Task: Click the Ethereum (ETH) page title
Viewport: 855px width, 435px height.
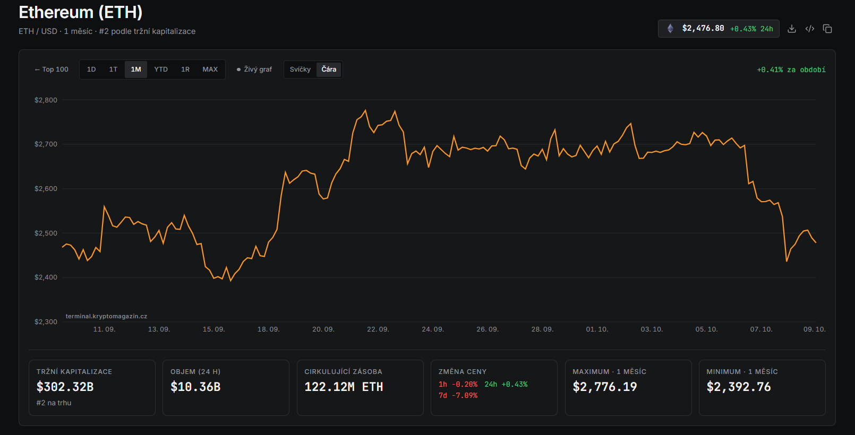Action: [81, 12]
